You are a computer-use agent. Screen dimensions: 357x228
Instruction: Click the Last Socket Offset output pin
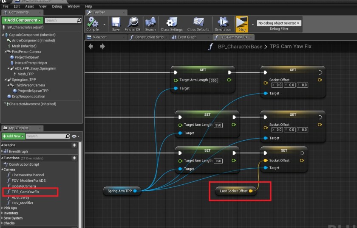[x=251, y=191]
